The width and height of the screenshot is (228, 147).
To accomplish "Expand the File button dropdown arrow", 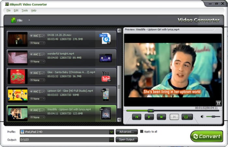I will pyautogui.click(x=29, y=20).
